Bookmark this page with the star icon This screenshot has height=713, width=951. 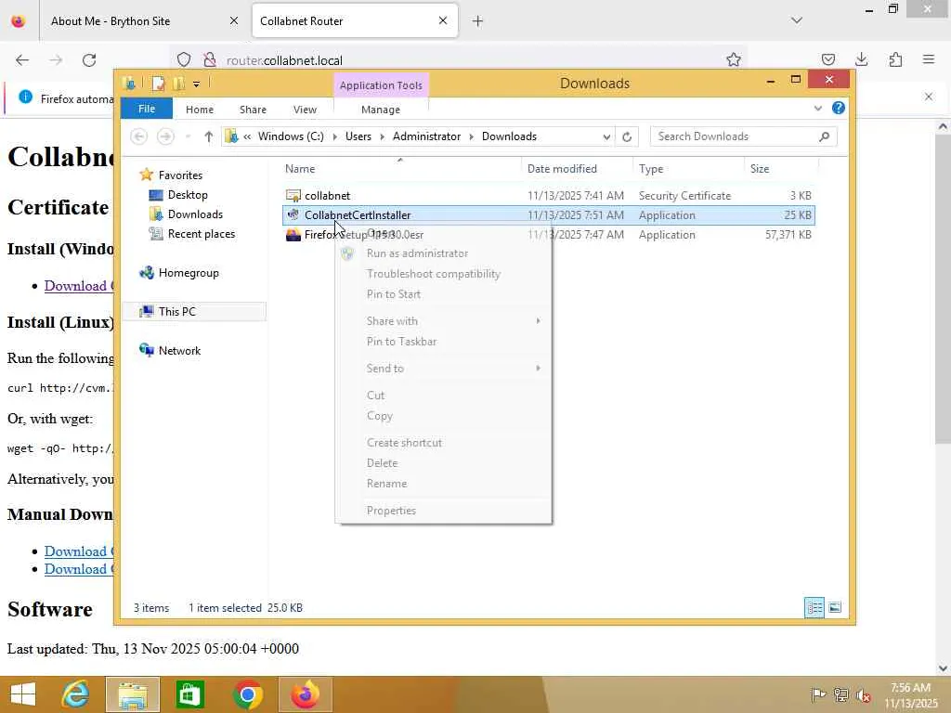(x=734, y=59)
